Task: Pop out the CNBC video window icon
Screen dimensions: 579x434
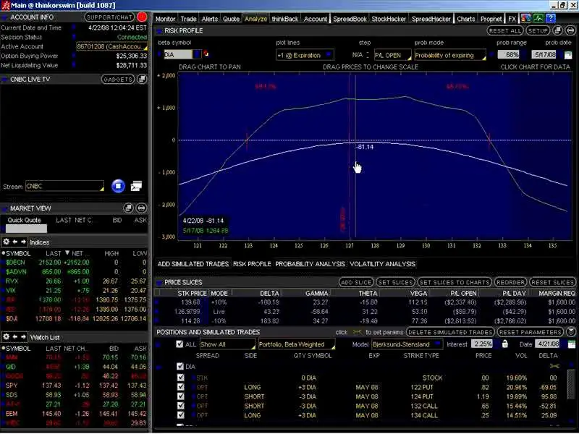Action: (136, 186)
